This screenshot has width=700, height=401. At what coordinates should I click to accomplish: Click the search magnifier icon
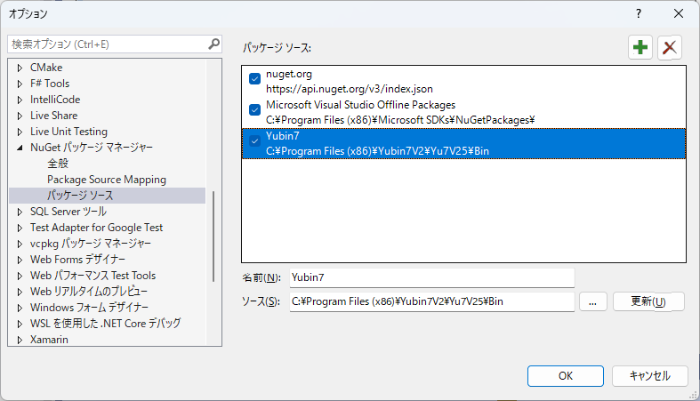point(213,44)
